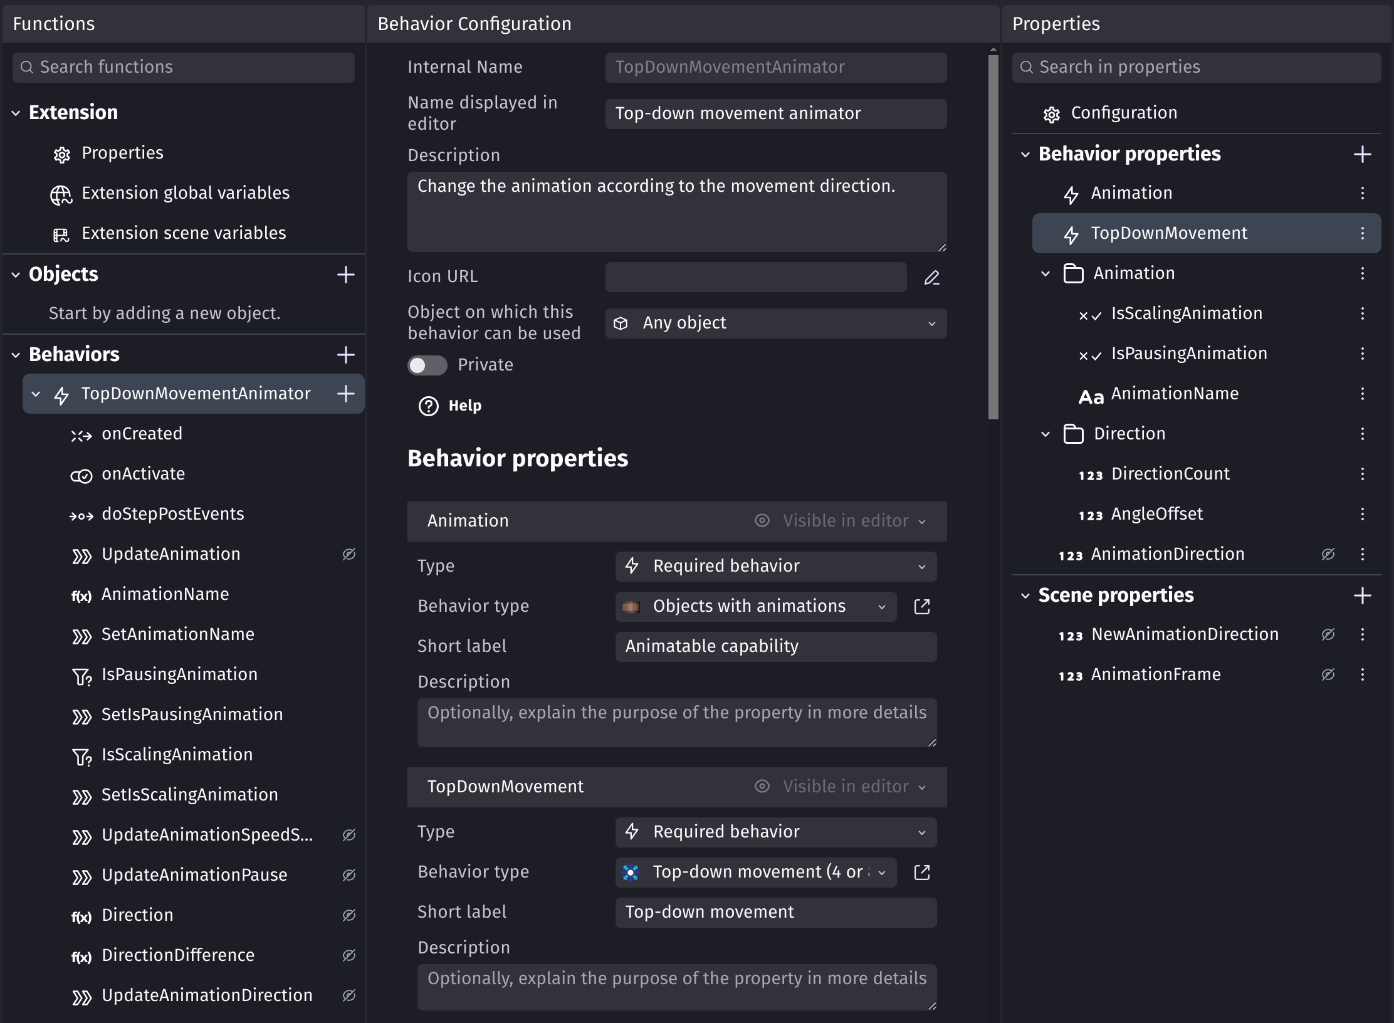
Task: Toggle hidden state of NewAnimationDirection property
Action: tap(1328, 634)
